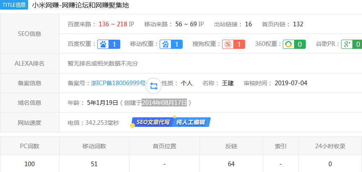Click the domain age 5年1月19日
Screen dimensions: 362x172
[103, 103]
